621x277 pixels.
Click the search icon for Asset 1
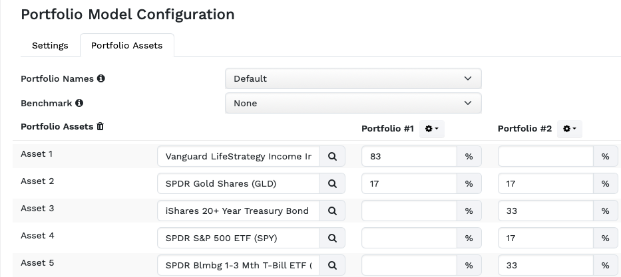point(332,157)
